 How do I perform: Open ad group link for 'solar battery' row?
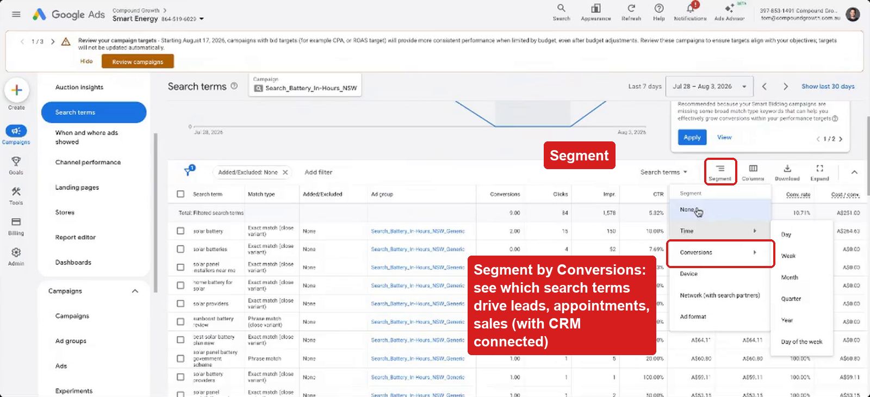tap(418, 231)
